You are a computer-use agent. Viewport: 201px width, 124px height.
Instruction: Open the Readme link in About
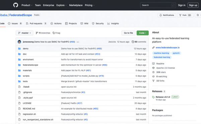(158, 64)
